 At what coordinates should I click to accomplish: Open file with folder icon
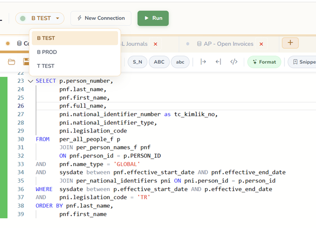click(x=12, y=62)
